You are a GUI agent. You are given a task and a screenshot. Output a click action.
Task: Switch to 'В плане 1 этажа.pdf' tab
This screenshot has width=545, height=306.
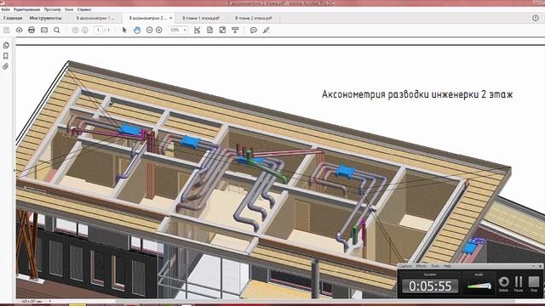[x=201, y=18]
